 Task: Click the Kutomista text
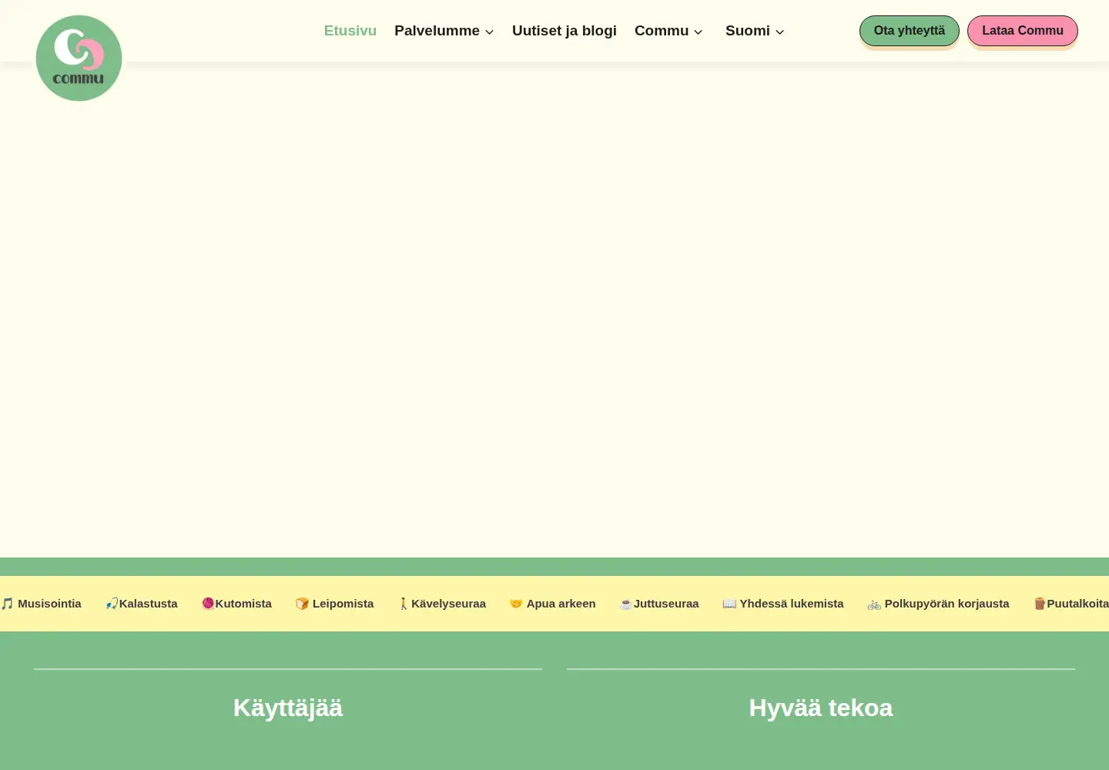pos(243,604)
